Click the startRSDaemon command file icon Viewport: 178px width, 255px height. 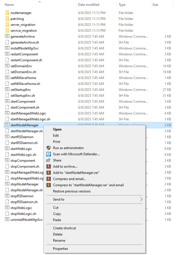tap(7, 137)
